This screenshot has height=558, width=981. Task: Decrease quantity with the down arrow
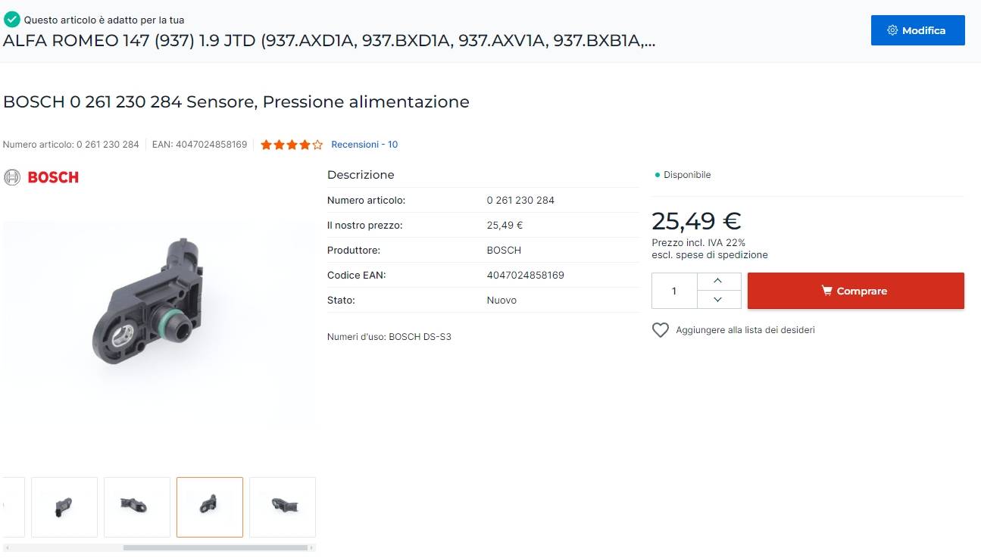718,300
